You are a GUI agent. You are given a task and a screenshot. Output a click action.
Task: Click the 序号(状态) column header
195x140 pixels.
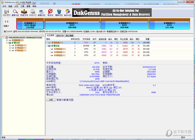pos(75,39)
